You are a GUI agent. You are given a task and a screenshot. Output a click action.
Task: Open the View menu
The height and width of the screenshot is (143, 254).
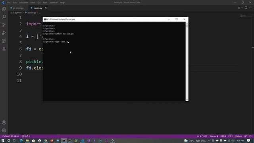(33, 3)
